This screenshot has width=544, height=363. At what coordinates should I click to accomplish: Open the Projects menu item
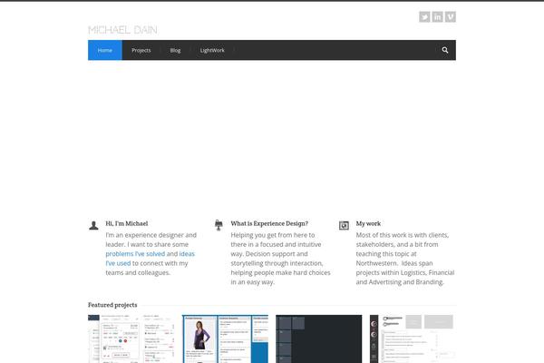click(x=141, y=50)
